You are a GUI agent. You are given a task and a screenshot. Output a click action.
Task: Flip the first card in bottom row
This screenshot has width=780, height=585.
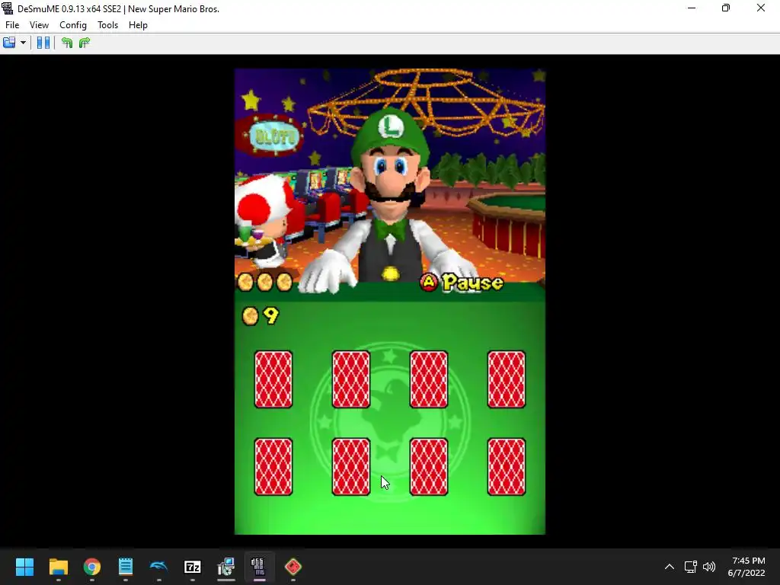click(273, 467)
